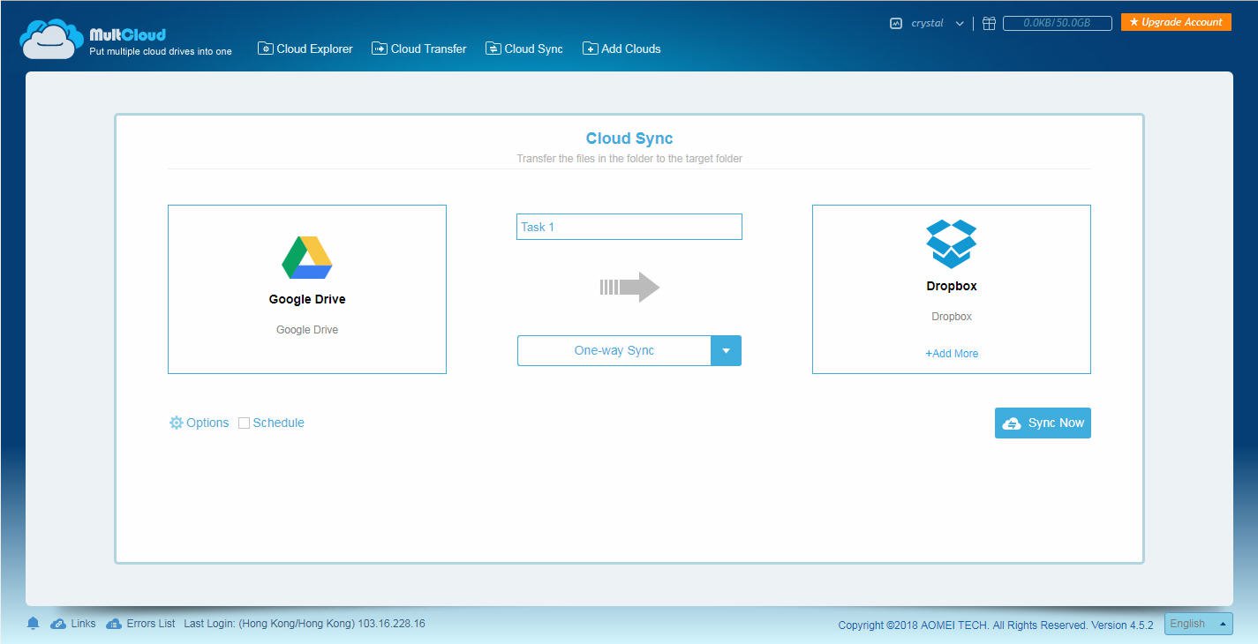Enable the Schedule checkbox
The width and height of the screenshot is (1258, 644).
(x=245, y=423)
